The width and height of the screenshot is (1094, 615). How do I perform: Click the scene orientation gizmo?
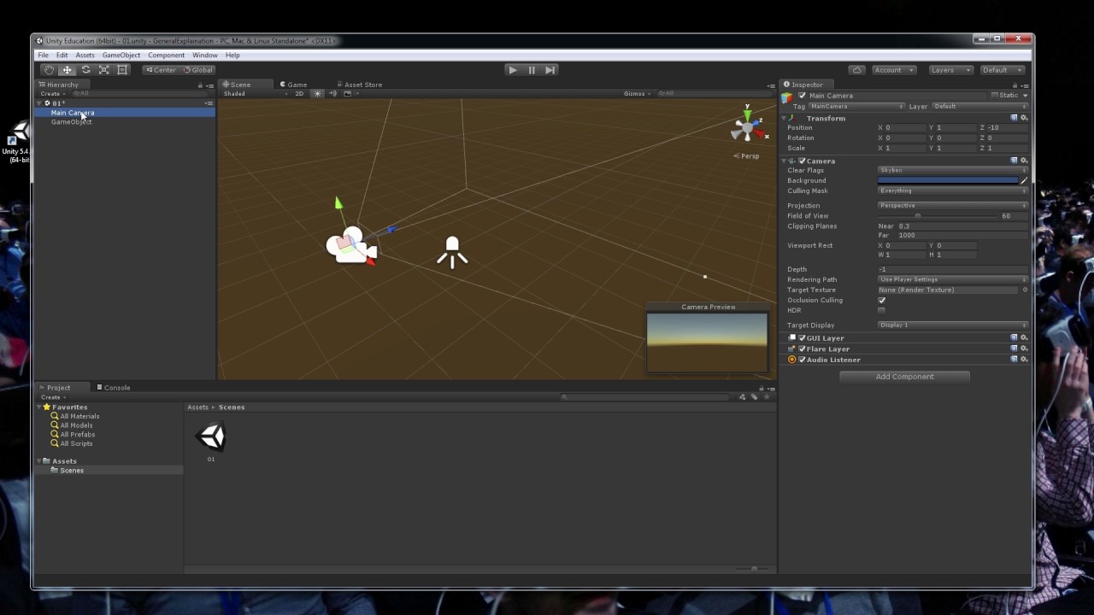747,127
